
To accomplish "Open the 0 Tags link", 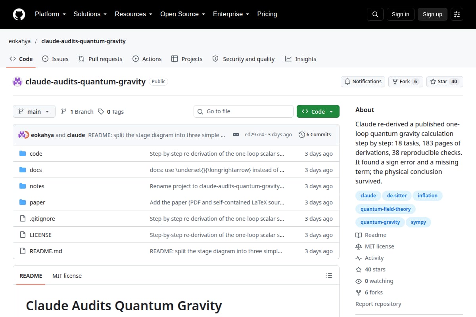I will (x=111, y=112).
